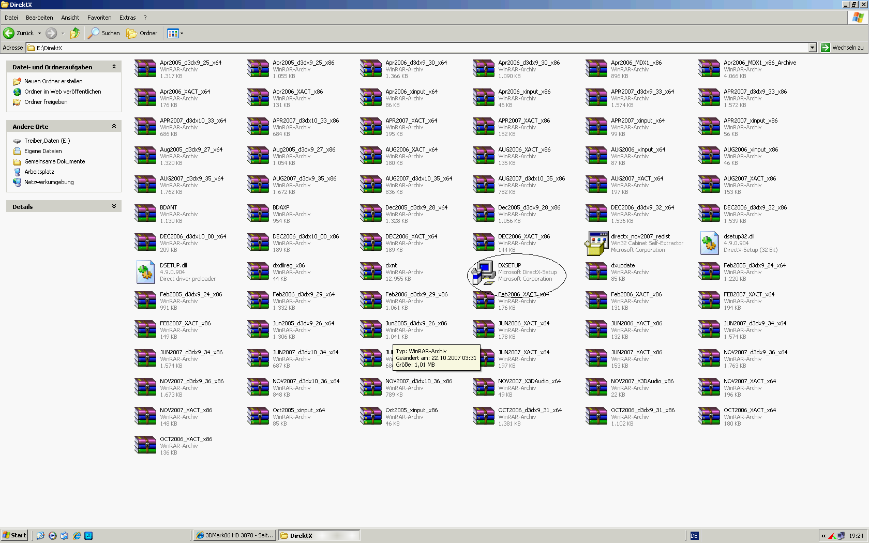The height and width of the screenshot is (543, 869).
Task: Collapse the Datei- und Ordneraufgaben panel
Action: (114, 67)
